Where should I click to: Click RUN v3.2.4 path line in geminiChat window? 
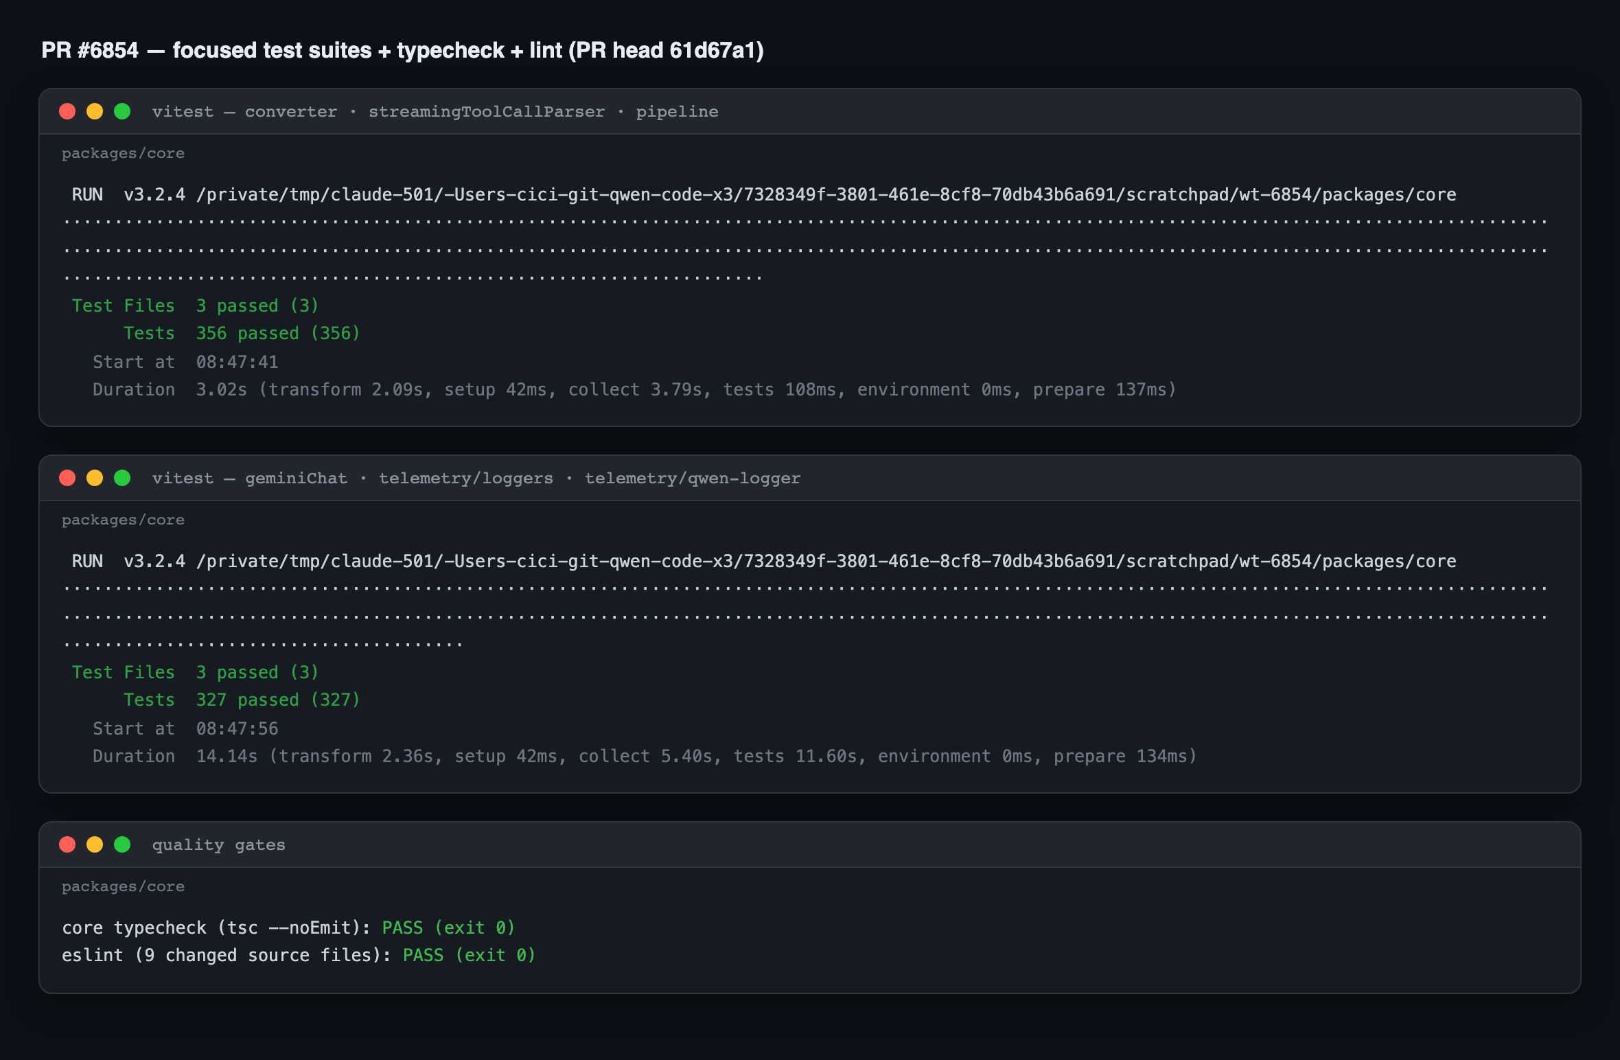[x=764, y=562]
